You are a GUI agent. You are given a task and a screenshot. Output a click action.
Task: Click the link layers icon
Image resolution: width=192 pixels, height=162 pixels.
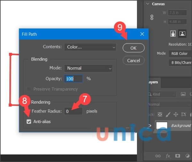click(158, 156)
